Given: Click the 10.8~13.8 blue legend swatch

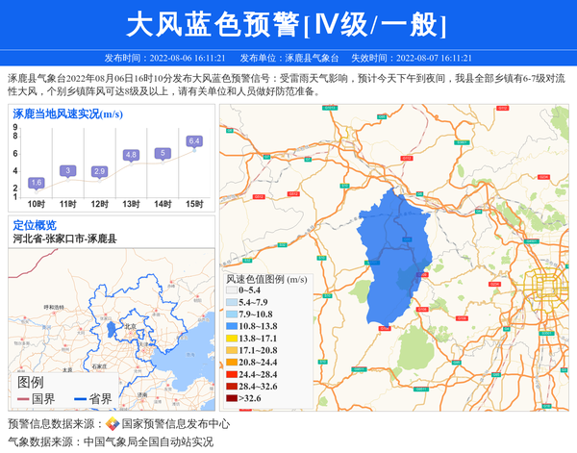Looking at the screenshot, I should click(x=232, y=327).
